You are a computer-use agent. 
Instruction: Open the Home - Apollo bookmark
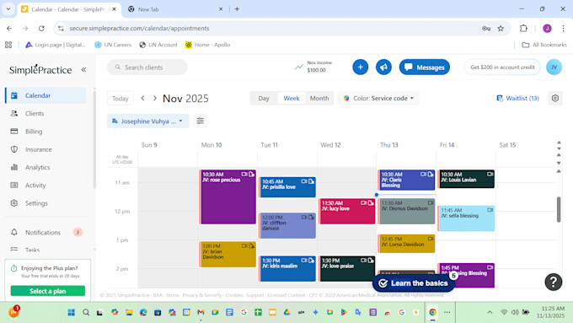click(x=207, y=45)
